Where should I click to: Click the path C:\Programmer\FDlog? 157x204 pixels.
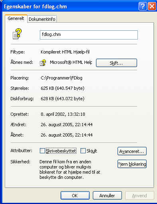61,78
